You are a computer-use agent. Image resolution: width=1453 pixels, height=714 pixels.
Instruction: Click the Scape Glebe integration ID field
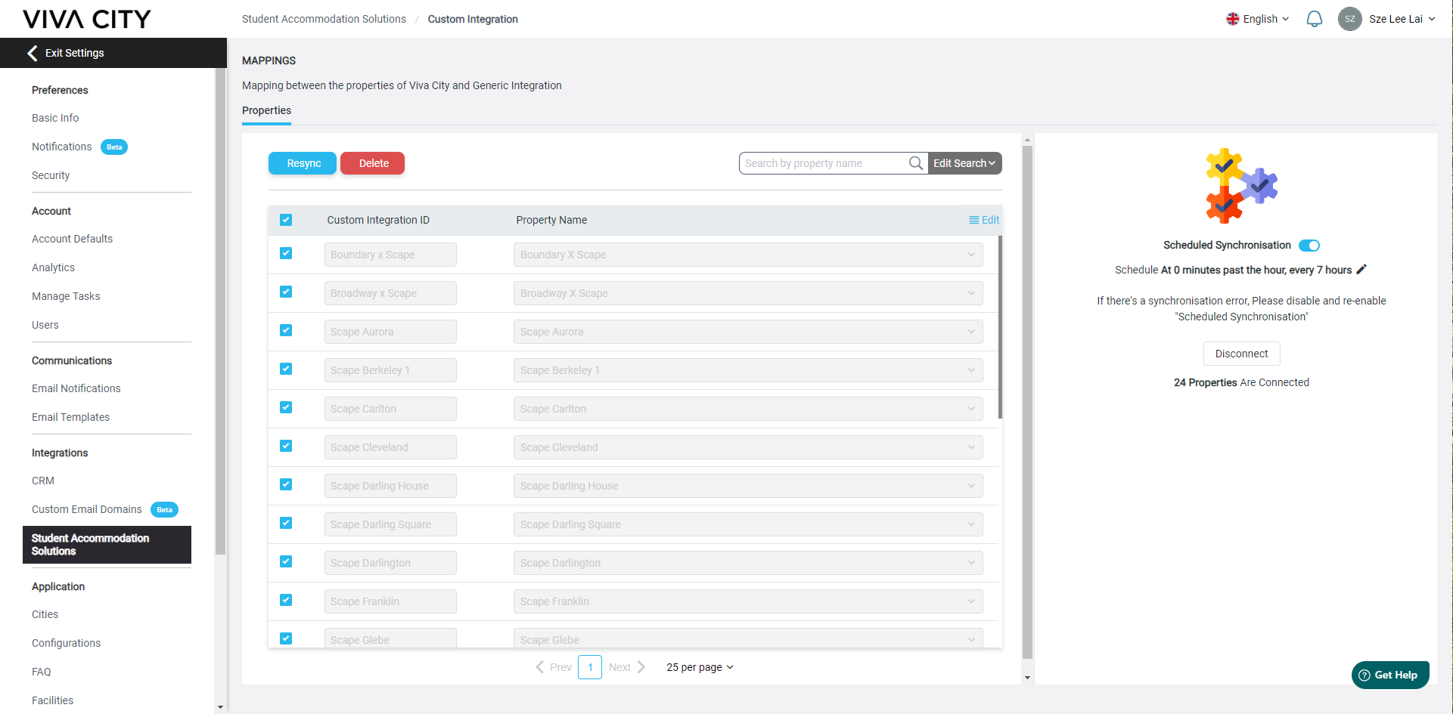coord(390,638)
